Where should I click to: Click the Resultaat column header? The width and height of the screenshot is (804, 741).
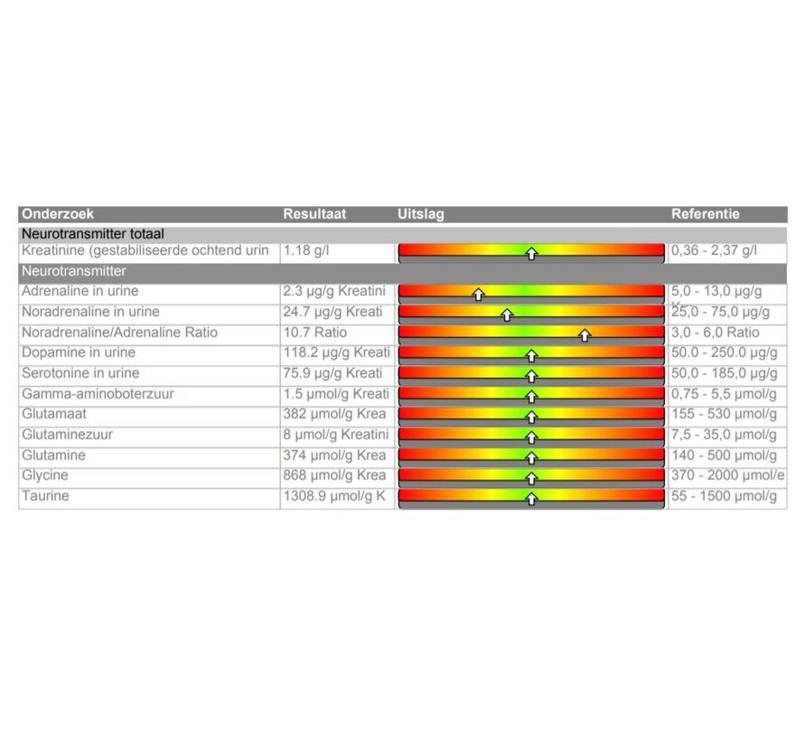coord(314,214)
